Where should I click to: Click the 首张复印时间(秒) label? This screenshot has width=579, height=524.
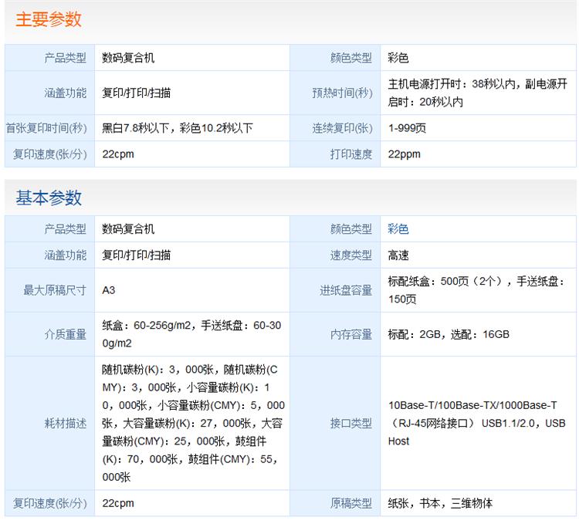click(x=46, y=128)
